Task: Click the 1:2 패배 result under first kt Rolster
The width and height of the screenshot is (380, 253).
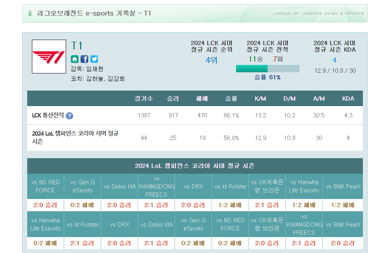Action: pyautogui.click(x=230, y=205)
